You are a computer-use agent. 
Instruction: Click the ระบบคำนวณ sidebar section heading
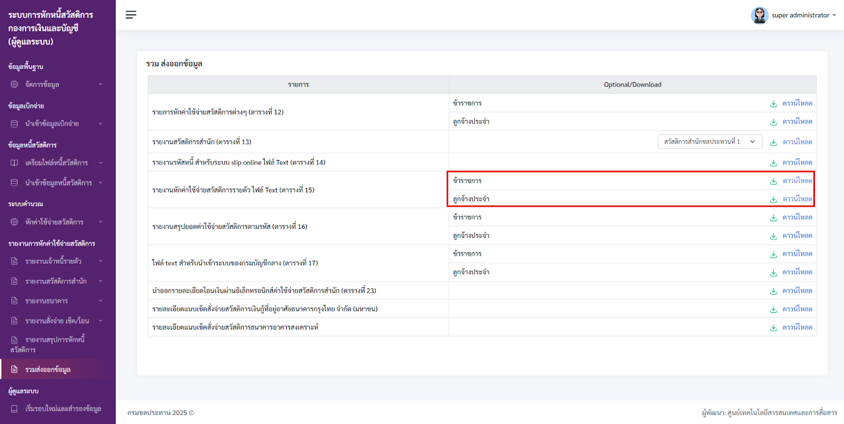point(26,204)
